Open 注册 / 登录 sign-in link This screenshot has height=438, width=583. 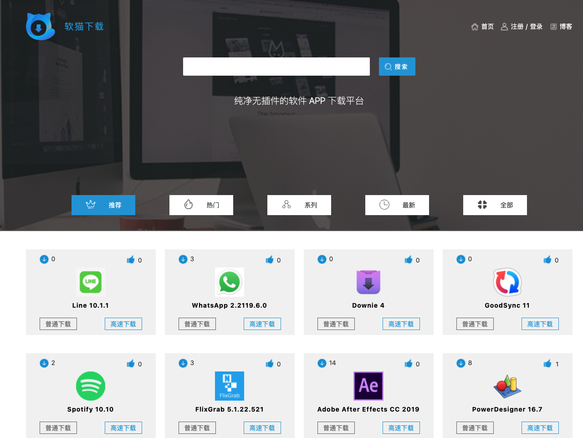tap(522, 26)
